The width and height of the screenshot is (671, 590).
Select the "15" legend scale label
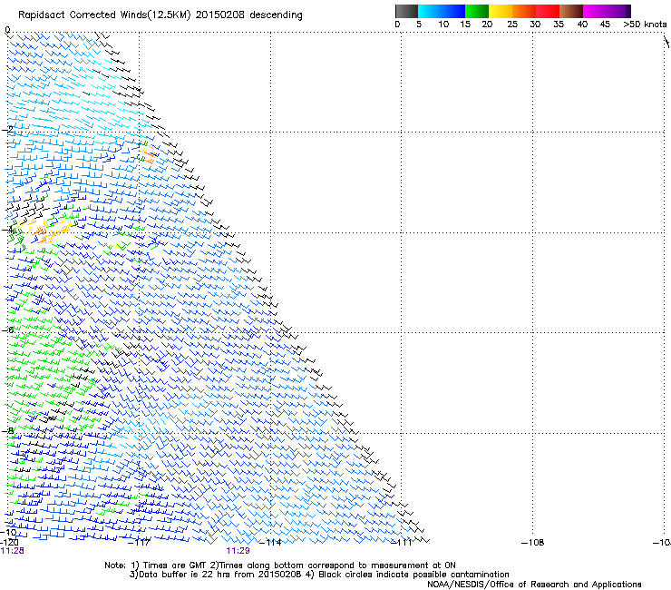pyautogui.click(x=465, y=25)
